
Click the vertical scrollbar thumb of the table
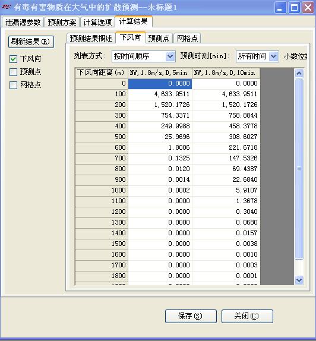(299, 169)
